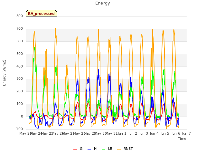The image size is (206, 155).
Task: Click the 800 y-axis tick label
Action: [20, 16]
